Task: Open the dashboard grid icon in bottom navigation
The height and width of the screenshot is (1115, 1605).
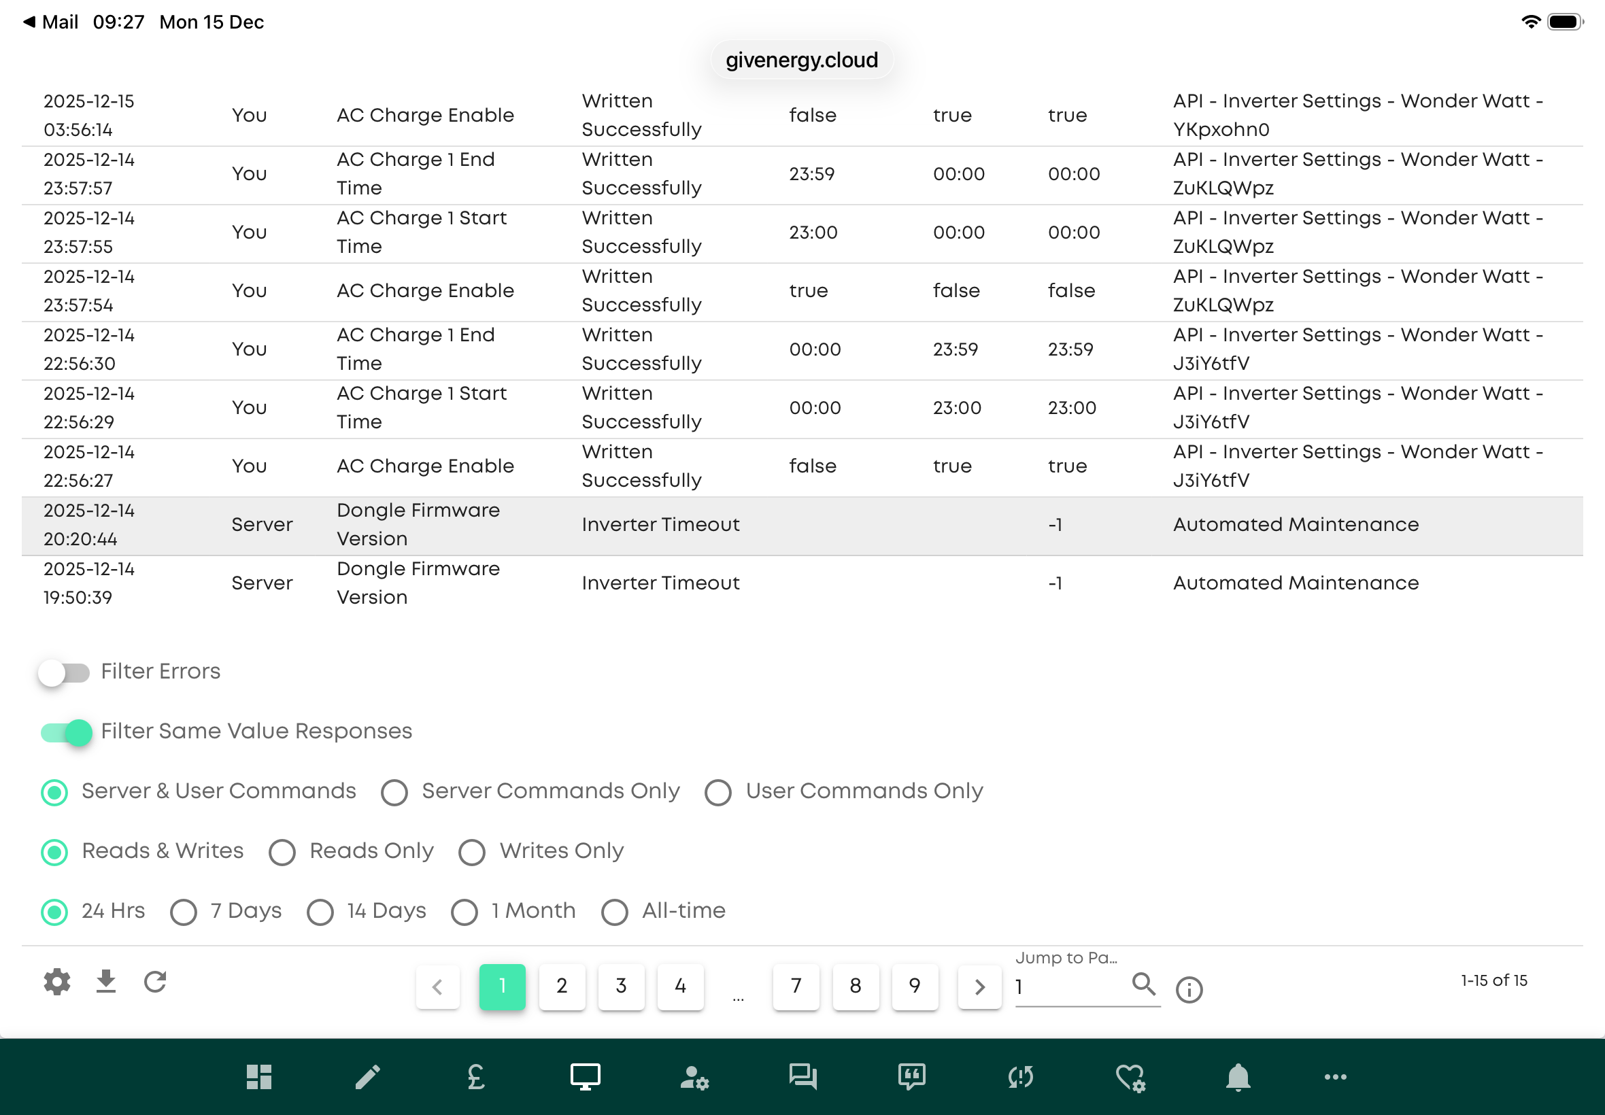Action: click(258, 1076)
